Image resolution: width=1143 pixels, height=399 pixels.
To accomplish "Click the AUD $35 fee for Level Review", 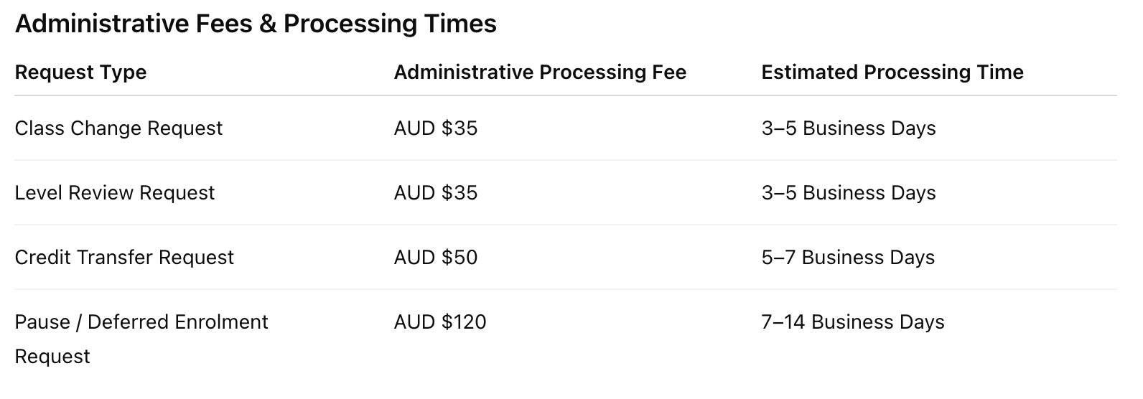I will click(x=436, y=193).
